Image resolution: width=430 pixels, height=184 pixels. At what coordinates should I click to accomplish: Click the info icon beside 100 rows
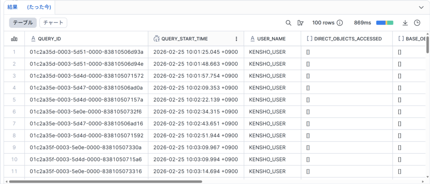tap(340, 23)
